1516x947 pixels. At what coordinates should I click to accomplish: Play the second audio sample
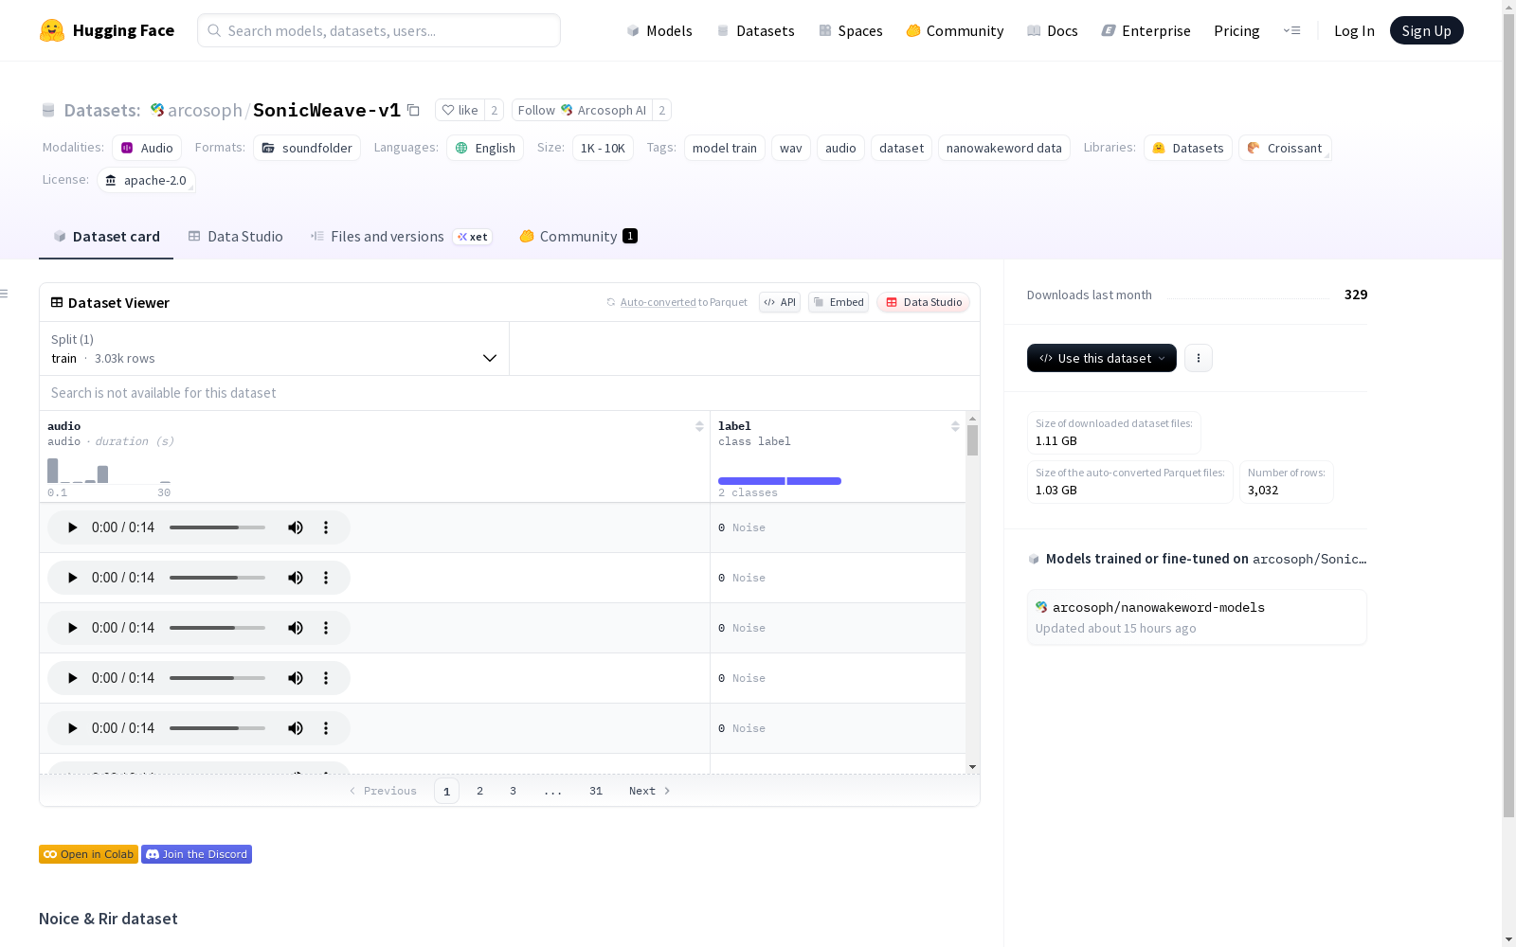72,578
